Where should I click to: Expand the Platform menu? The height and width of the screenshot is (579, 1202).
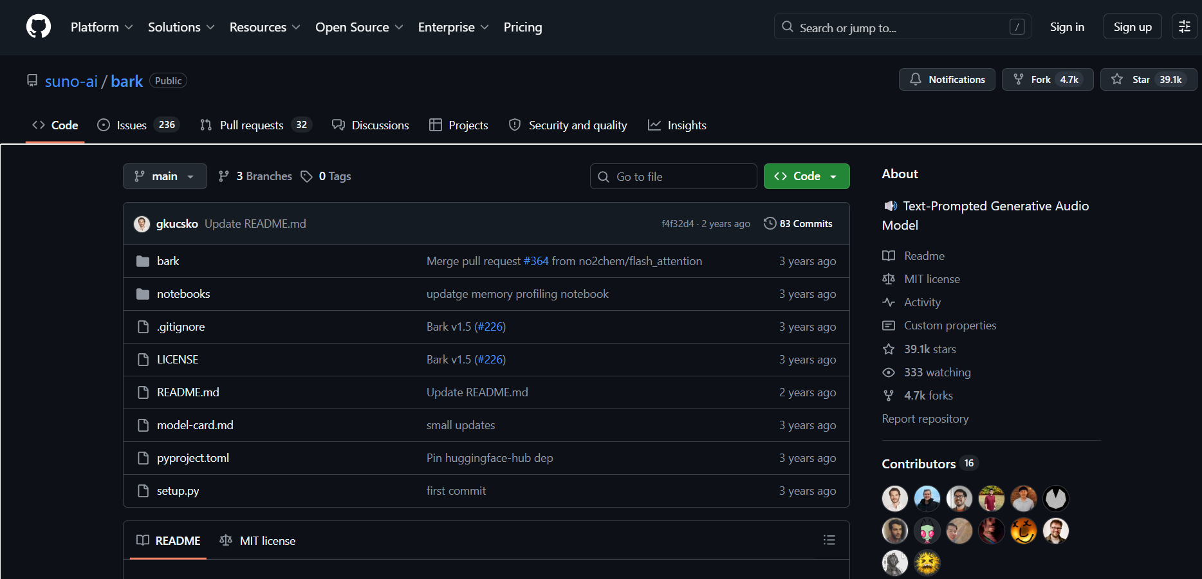point(102,27)
